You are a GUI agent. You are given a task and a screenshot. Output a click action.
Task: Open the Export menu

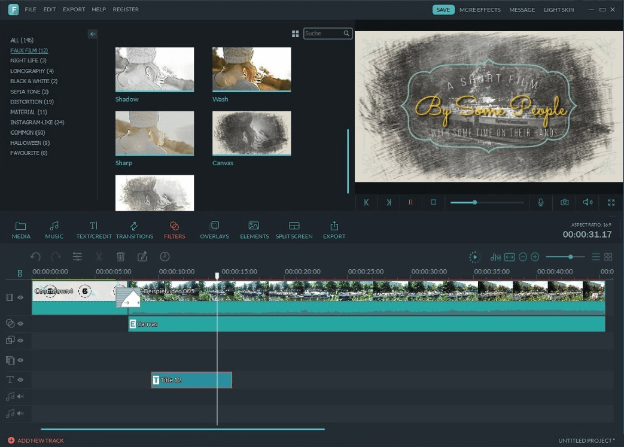74,10
